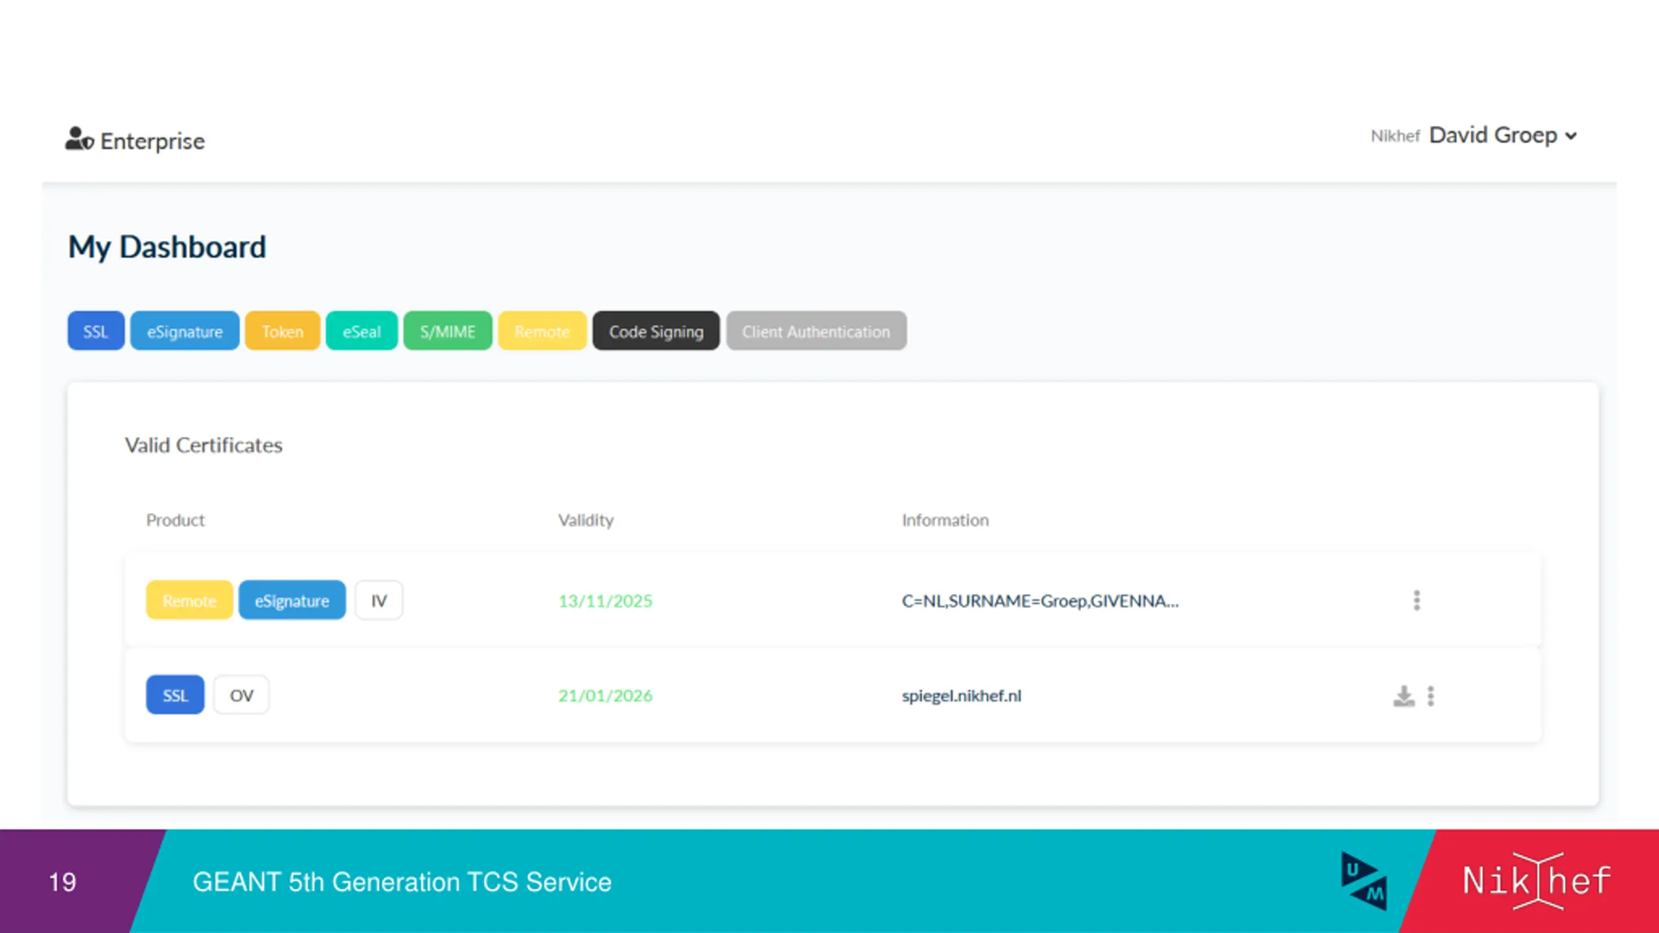Open the spiegel.nikhef.nl certificate entry

click(962, 696)
